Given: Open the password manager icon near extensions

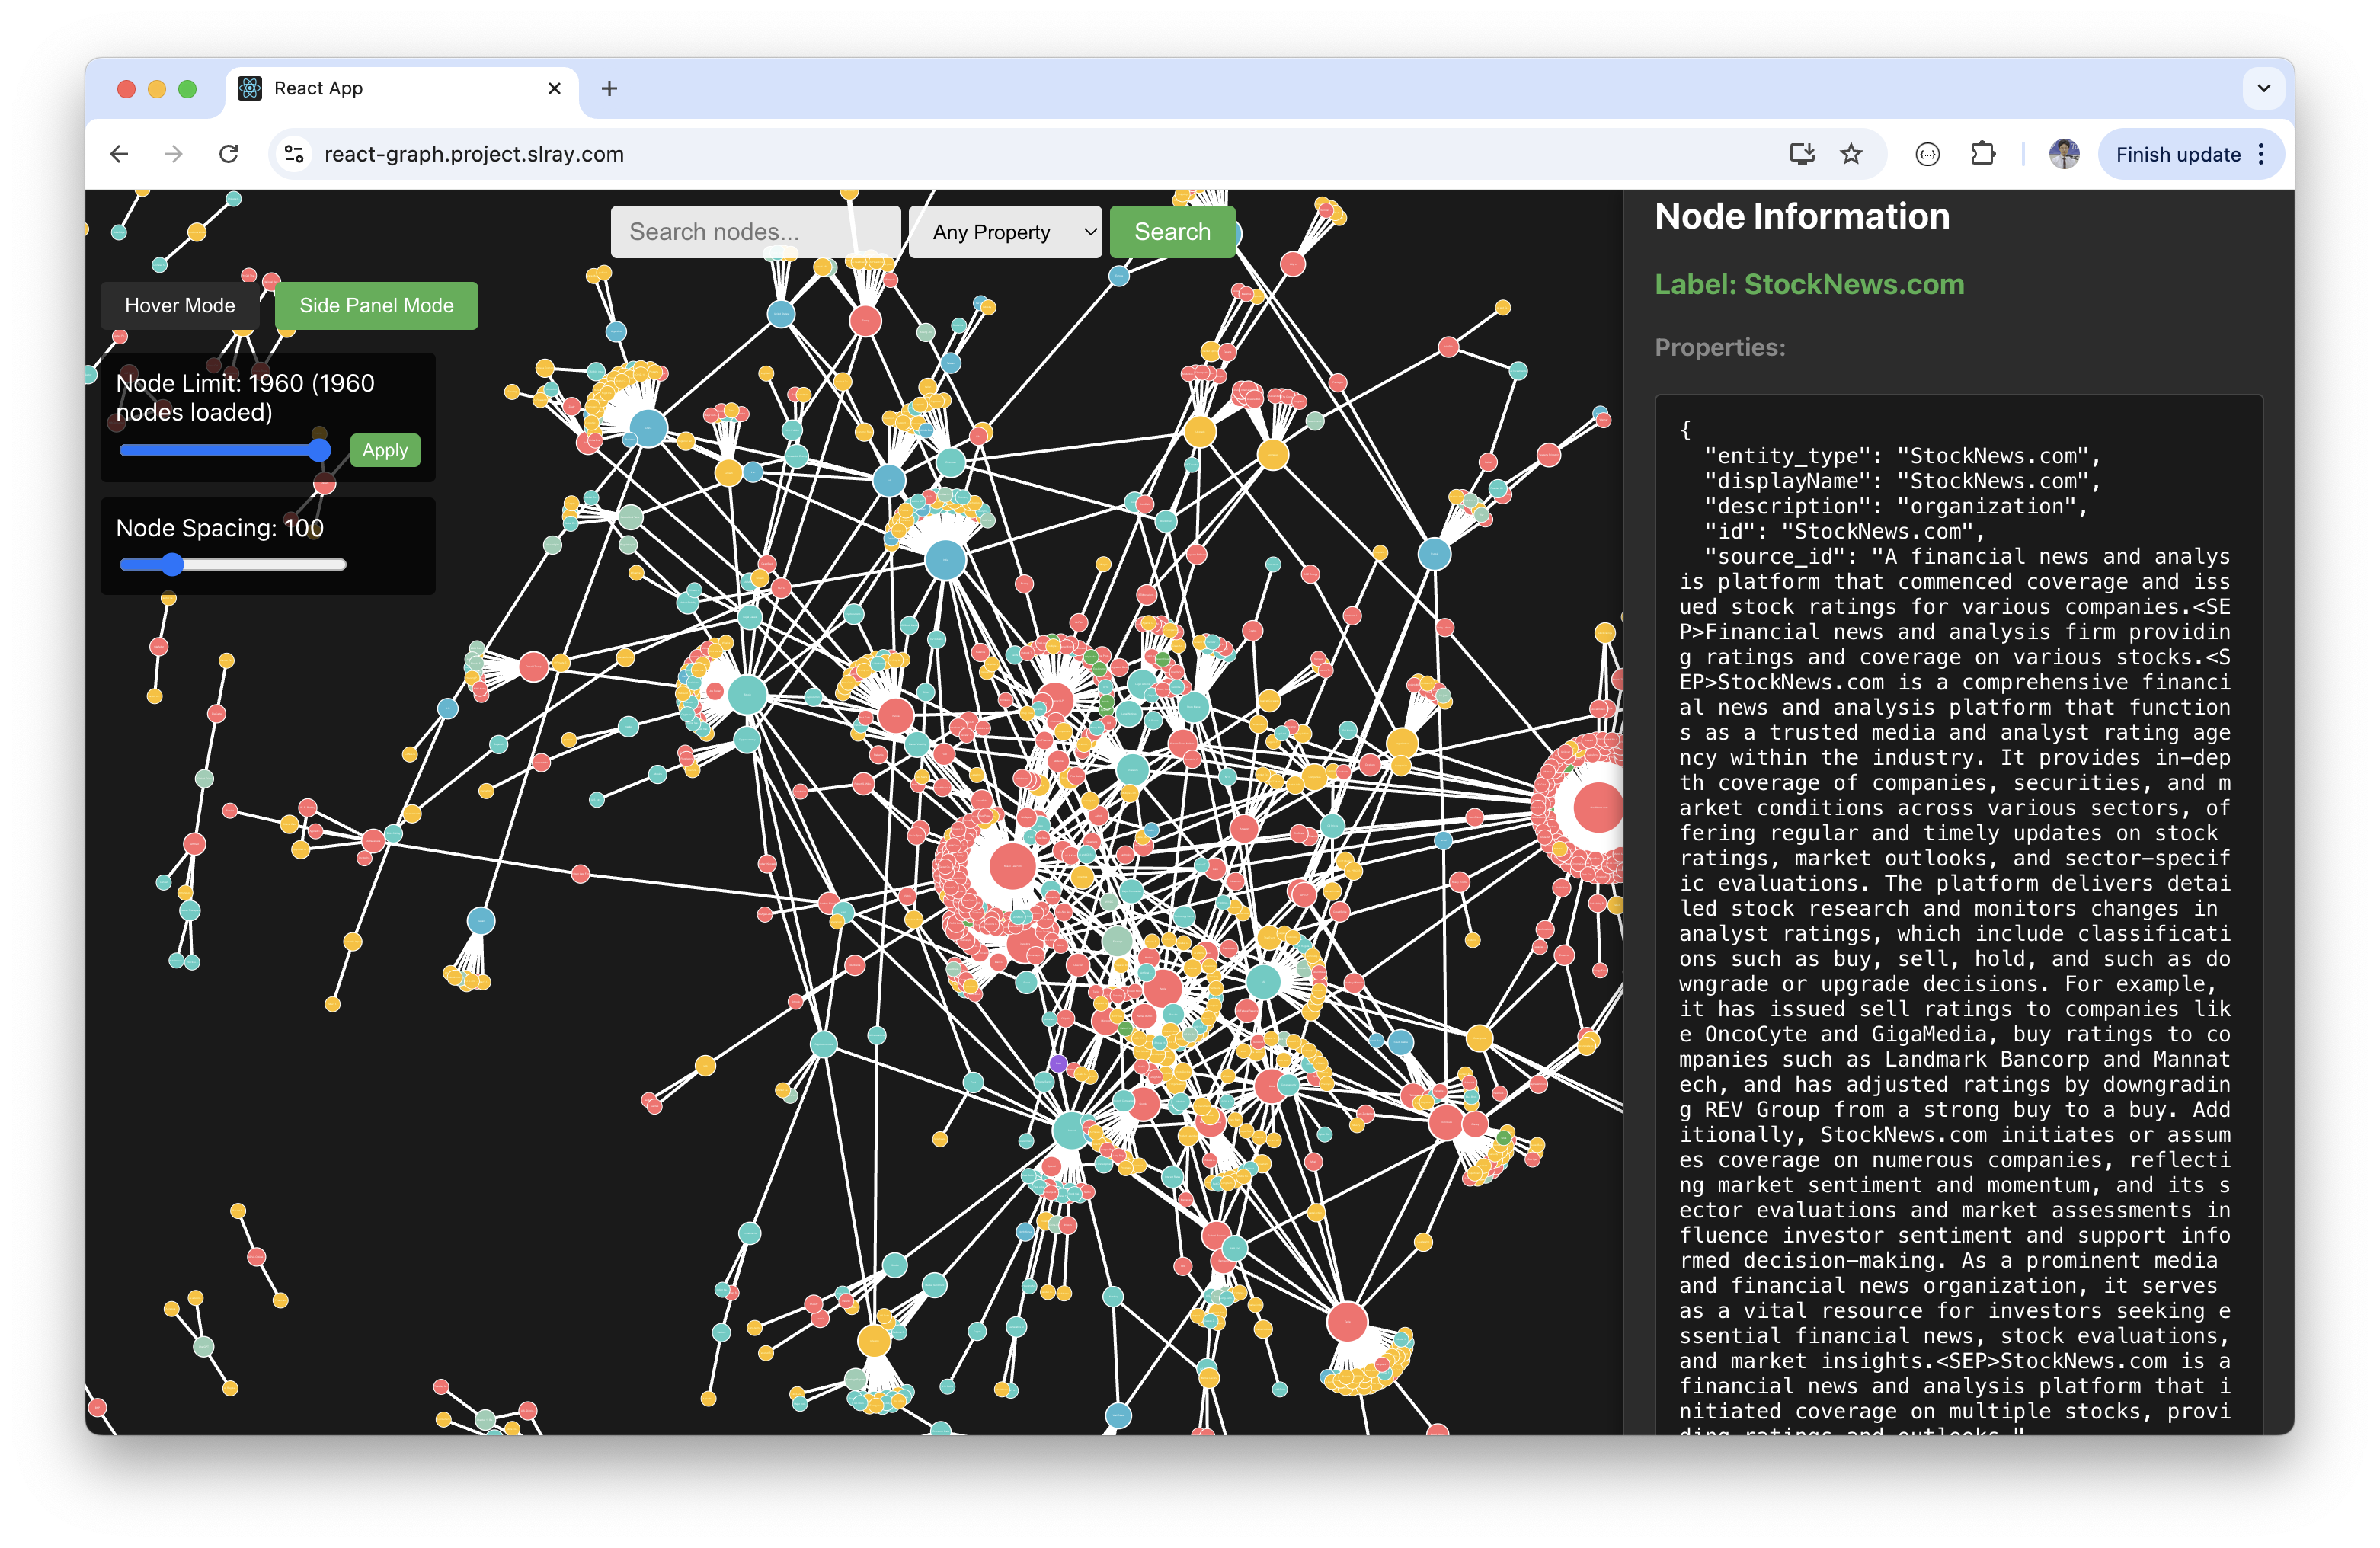Looking at the screenshot, I should tap(1927, 154).
